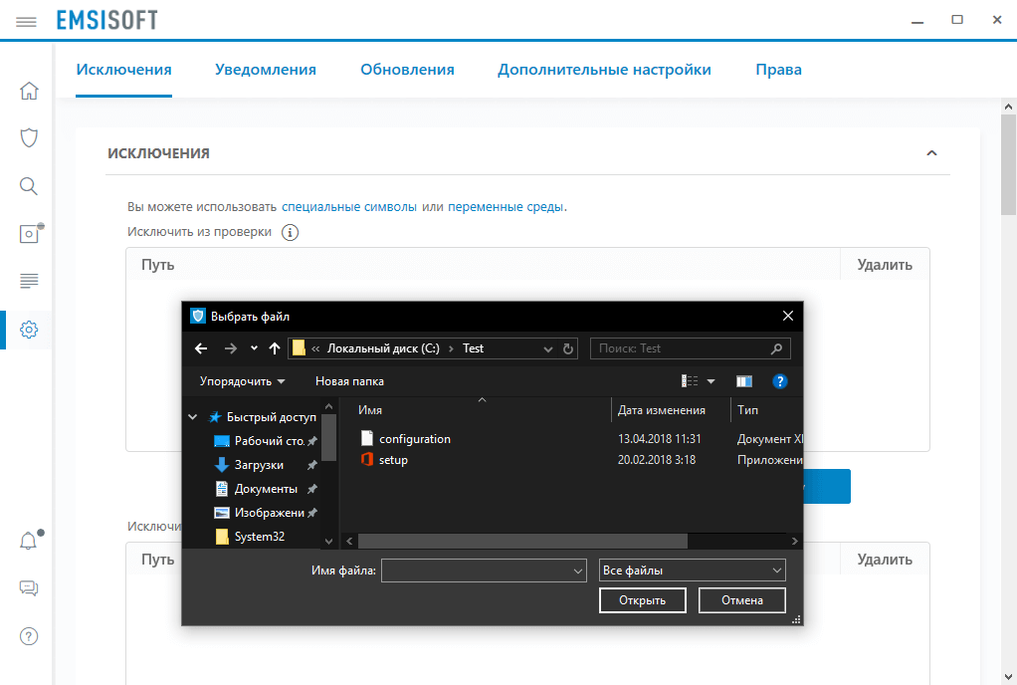Switch to the Исключения tab
This screenshot has height=685, width=1017.
pos(123,70)
